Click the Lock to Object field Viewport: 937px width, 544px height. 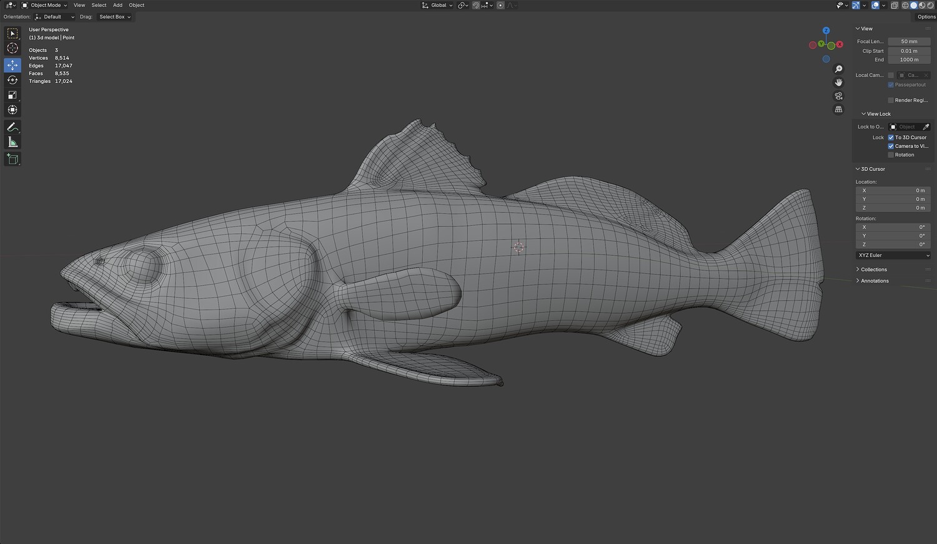click(x=905, y=127)
